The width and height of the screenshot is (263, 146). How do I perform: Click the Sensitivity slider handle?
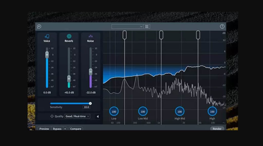[x=90, y=103]
